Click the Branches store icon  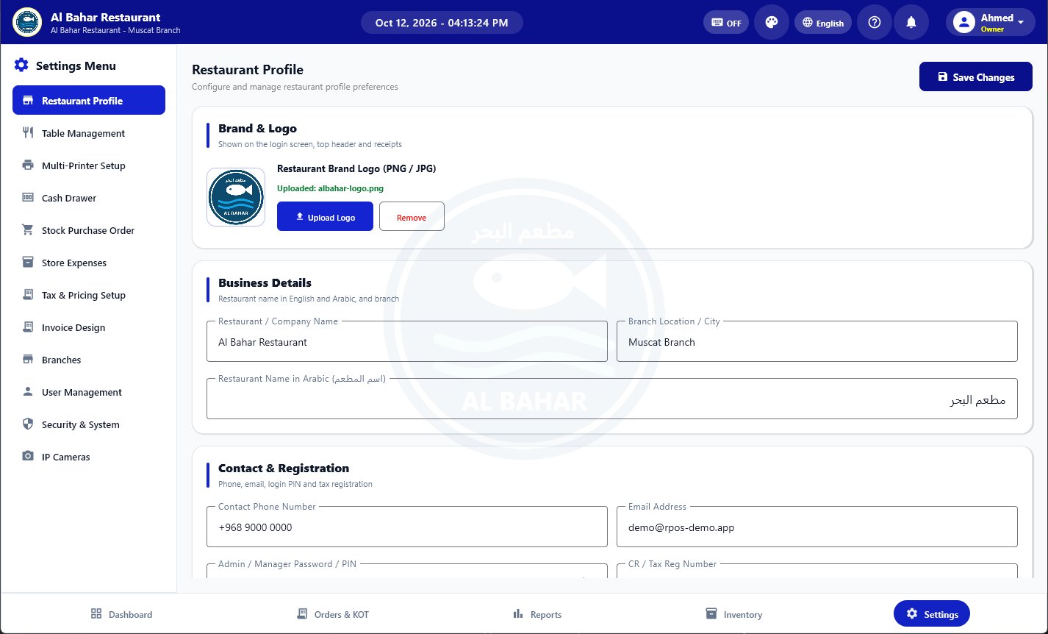[28, 360]
